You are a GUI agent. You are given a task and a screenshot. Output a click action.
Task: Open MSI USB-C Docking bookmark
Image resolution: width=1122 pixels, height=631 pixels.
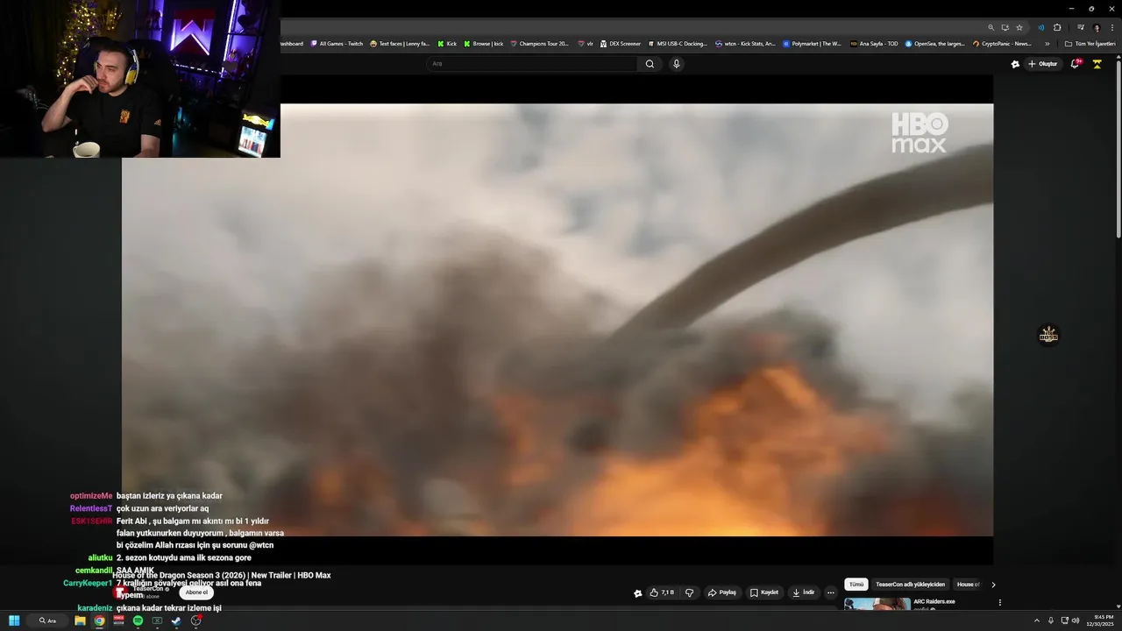(678, 44)
